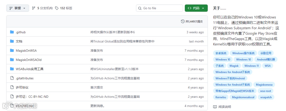Select the Magiskonwsalocal topic tag

tap(243, 97)
